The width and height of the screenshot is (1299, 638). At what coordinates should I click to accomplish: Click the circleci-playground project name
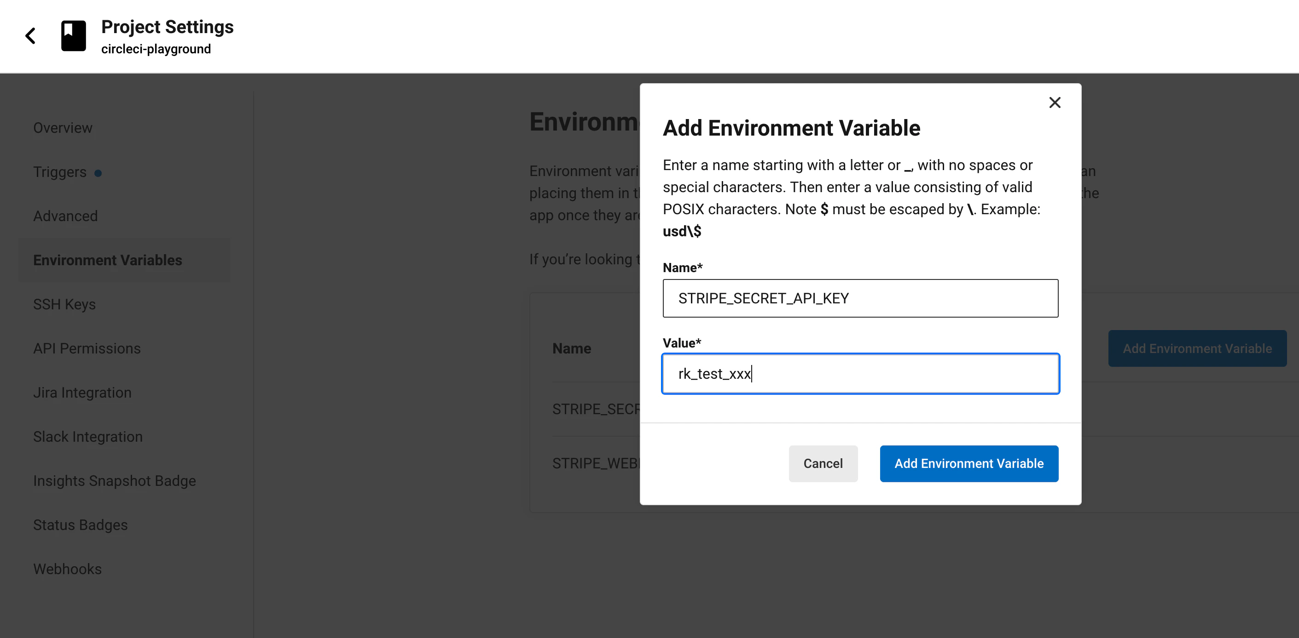(x=157, y=49)
